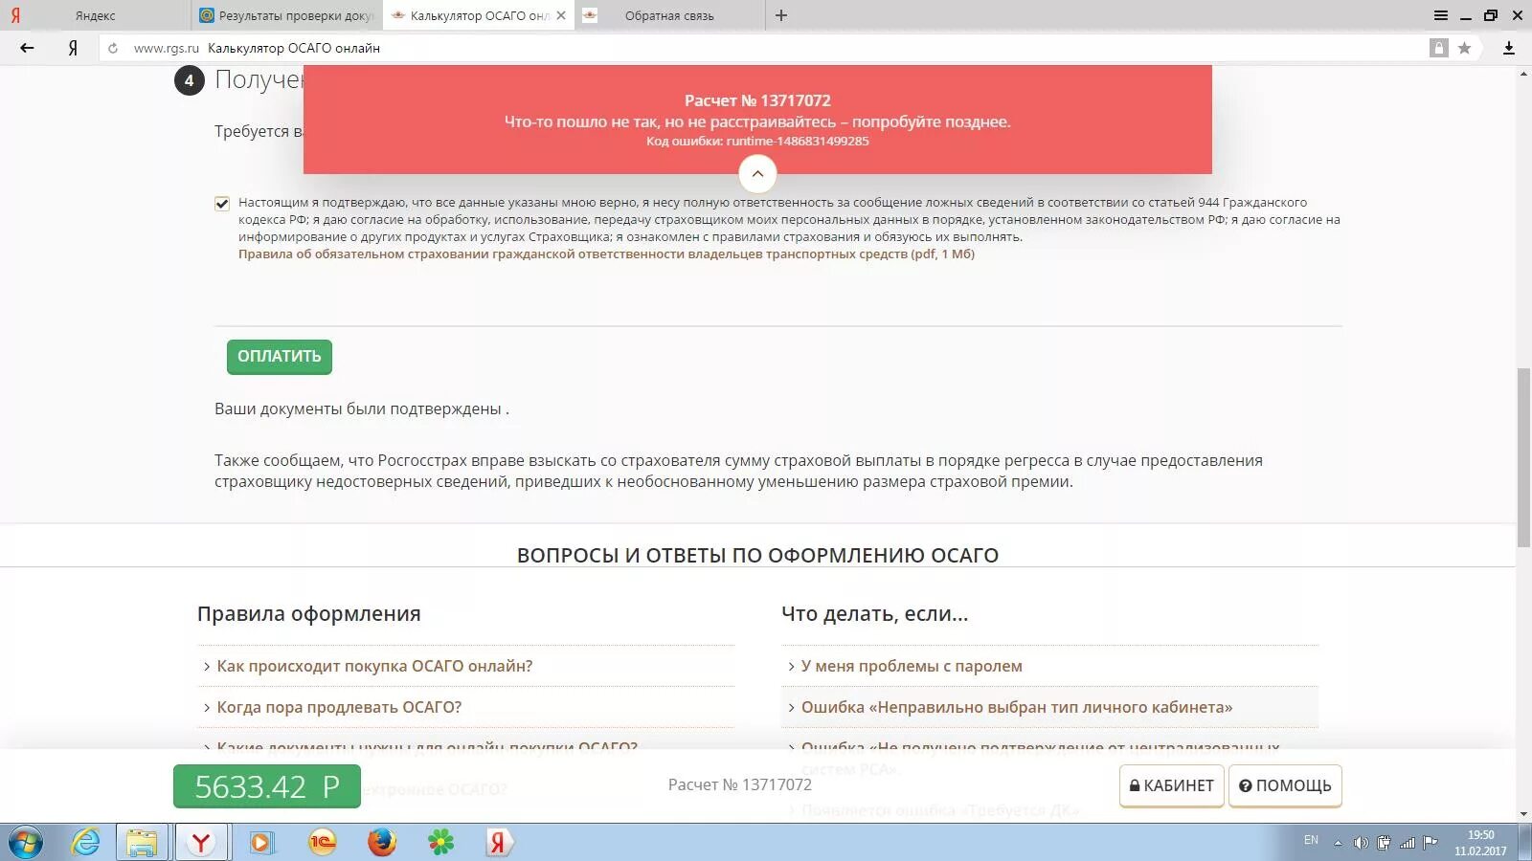Click the 5633.42 Р price badge
The image size is (1532, 861).
coord(267,786)
